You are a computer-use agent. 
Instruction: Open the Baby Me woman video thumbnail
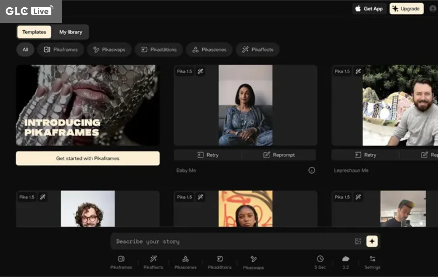[246, 105]
